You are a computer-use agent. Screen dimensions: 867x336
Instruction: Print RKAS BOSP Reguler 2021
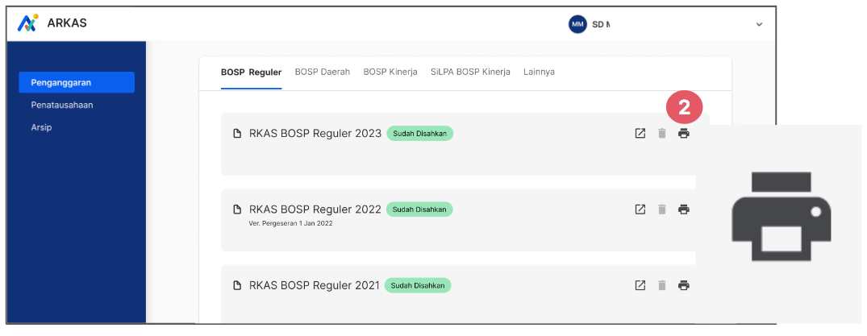[684, 285]
